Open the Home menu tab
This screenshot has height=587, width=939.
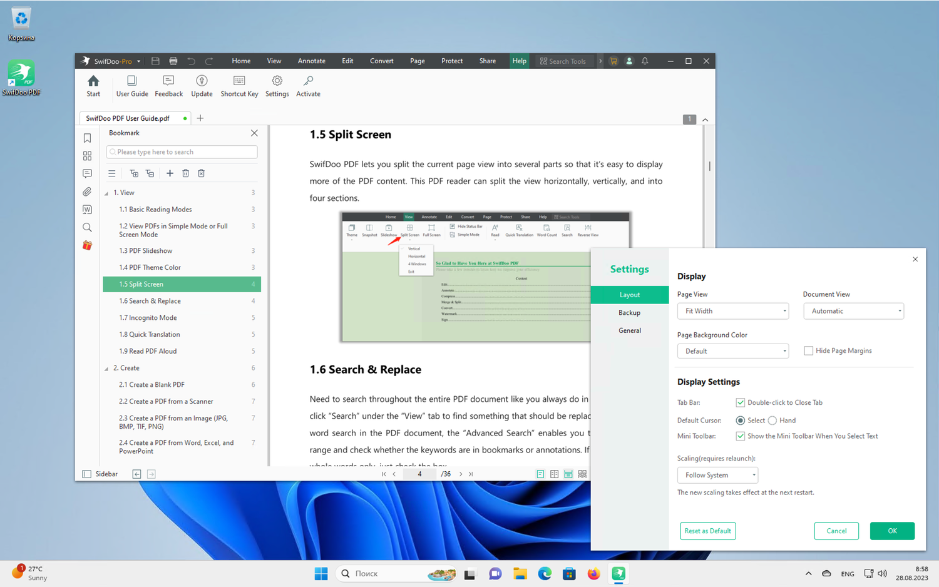coord(241,61)
